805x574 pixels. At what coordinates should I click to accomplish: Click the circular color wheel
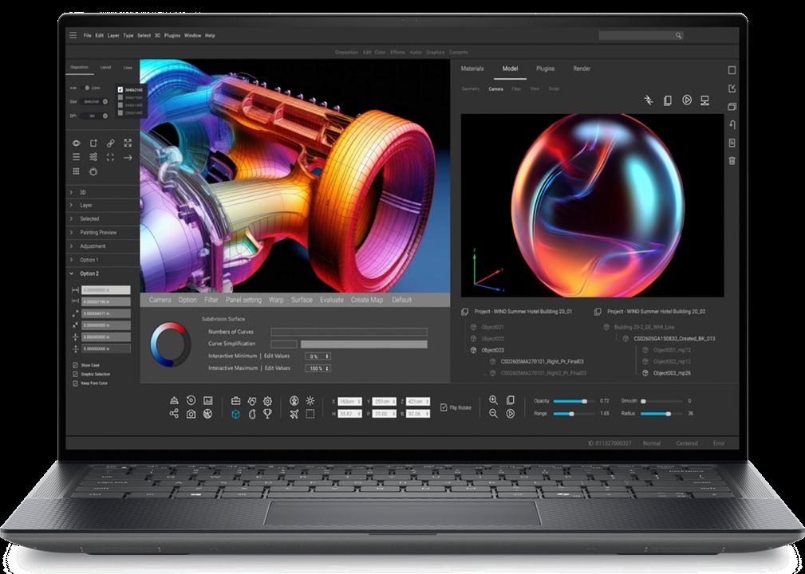[x=171, y=344]
